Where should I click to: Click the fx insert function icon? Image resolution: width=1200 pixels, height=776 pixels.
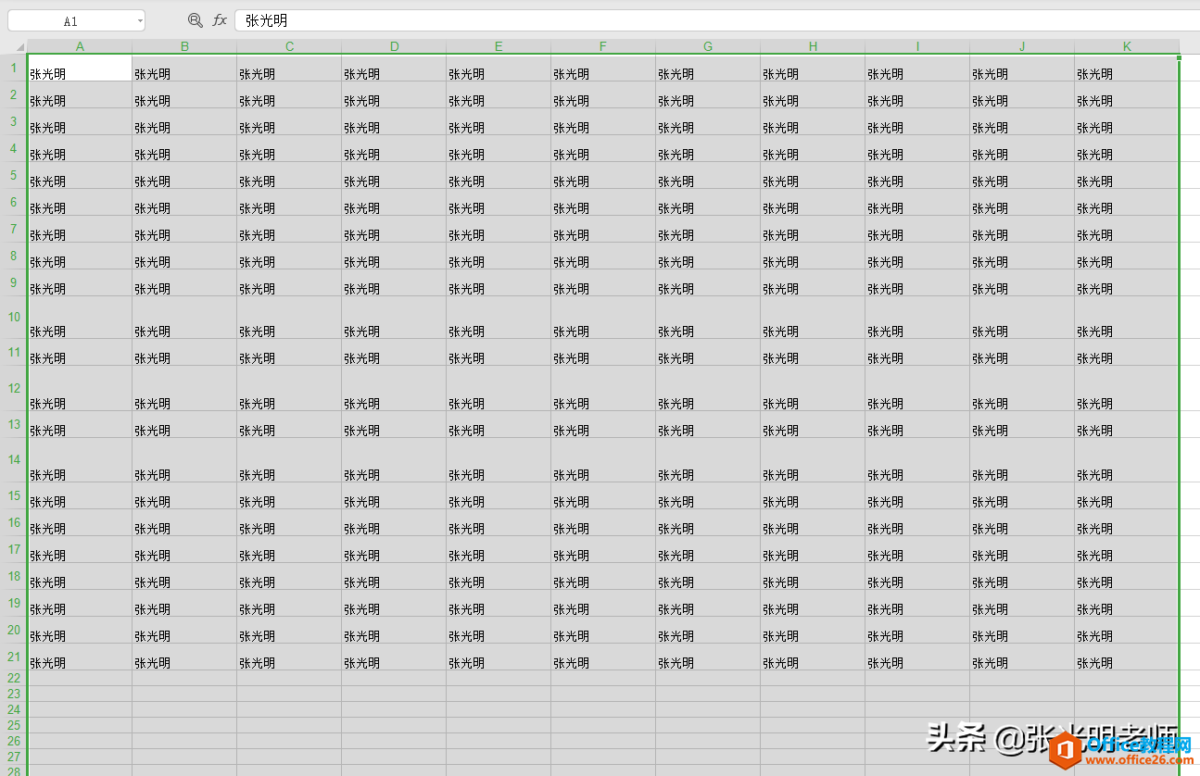point(220,20)
